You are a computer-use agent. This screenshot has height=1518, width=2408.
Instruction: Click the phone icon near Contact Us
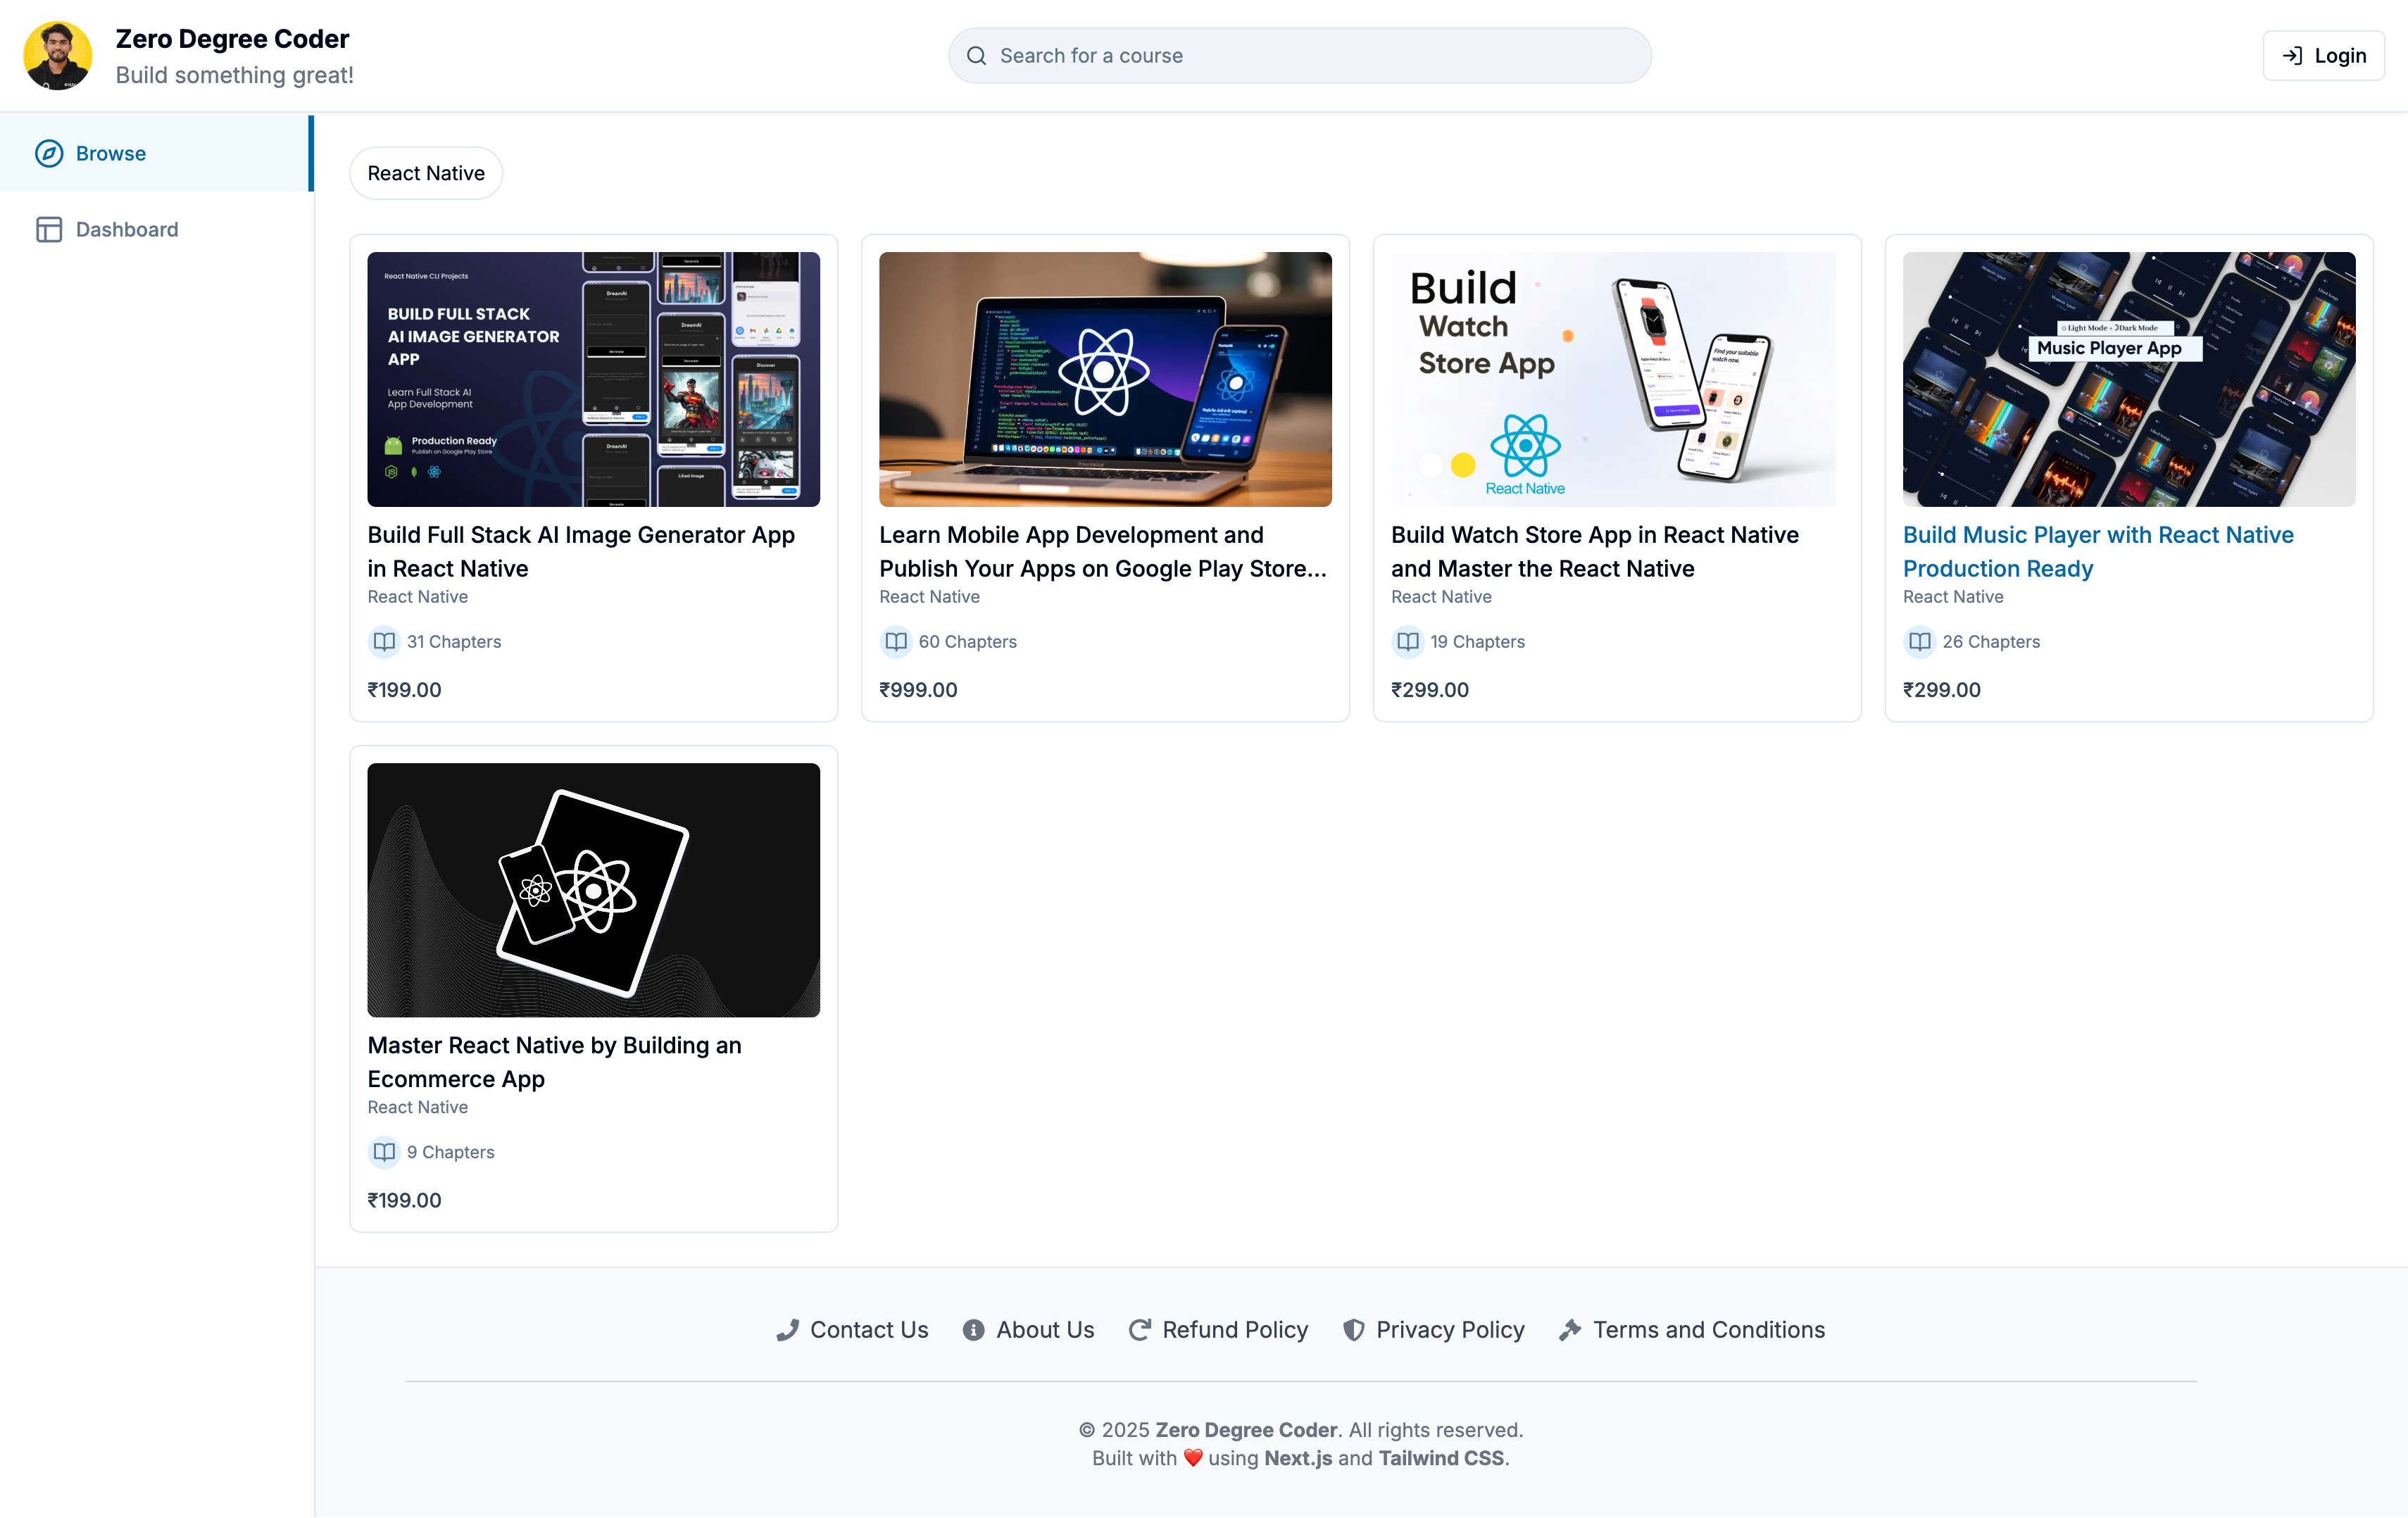click(788, 1330)
